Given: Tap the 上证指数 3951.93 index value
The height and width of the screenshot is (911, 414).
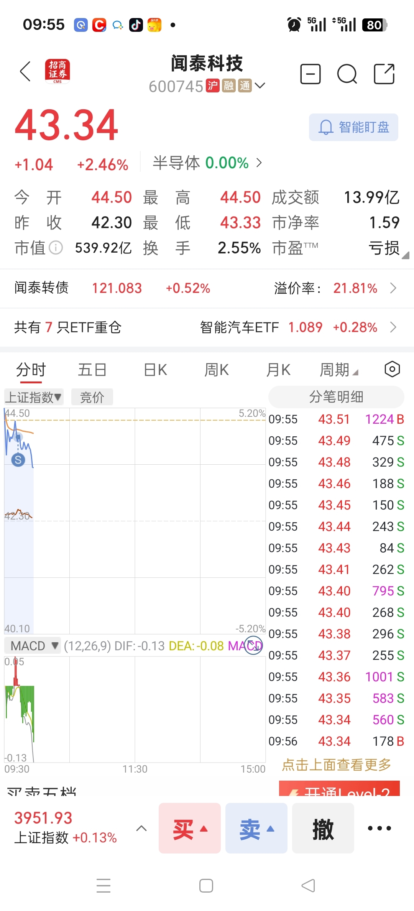Looking at the screenshot, I should tap(43, 818).
